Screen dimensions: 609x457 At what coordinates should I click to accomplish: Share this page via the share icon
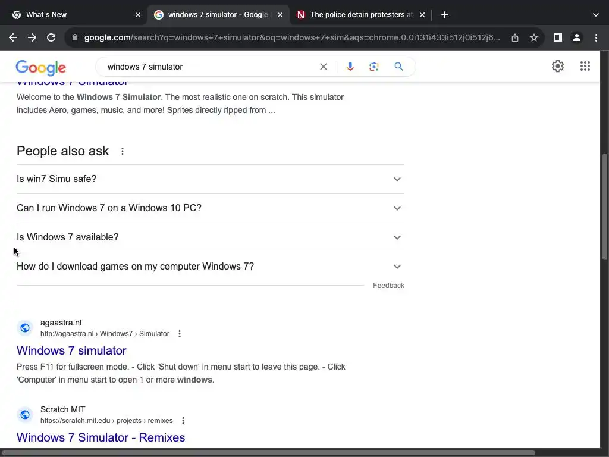point(515,37)
